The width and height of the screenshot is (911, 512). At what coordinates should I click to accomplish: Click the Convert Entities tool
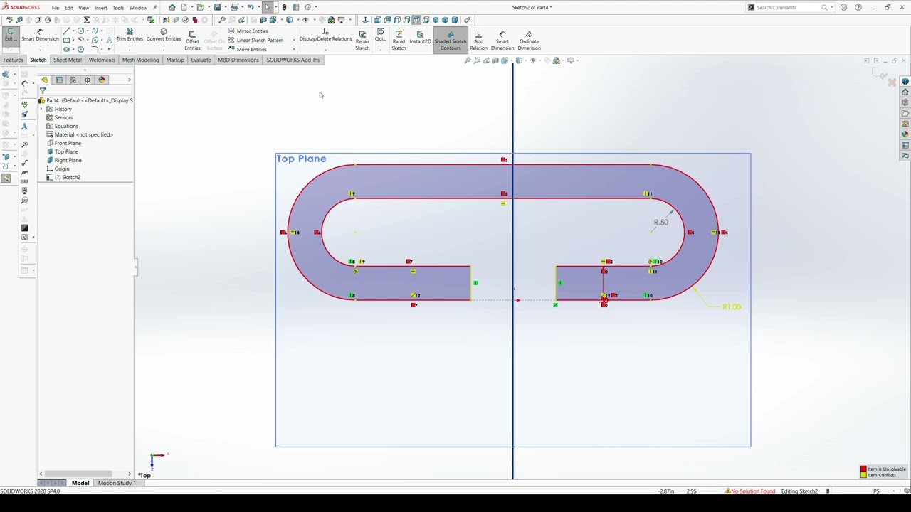(x=164, y=36)
